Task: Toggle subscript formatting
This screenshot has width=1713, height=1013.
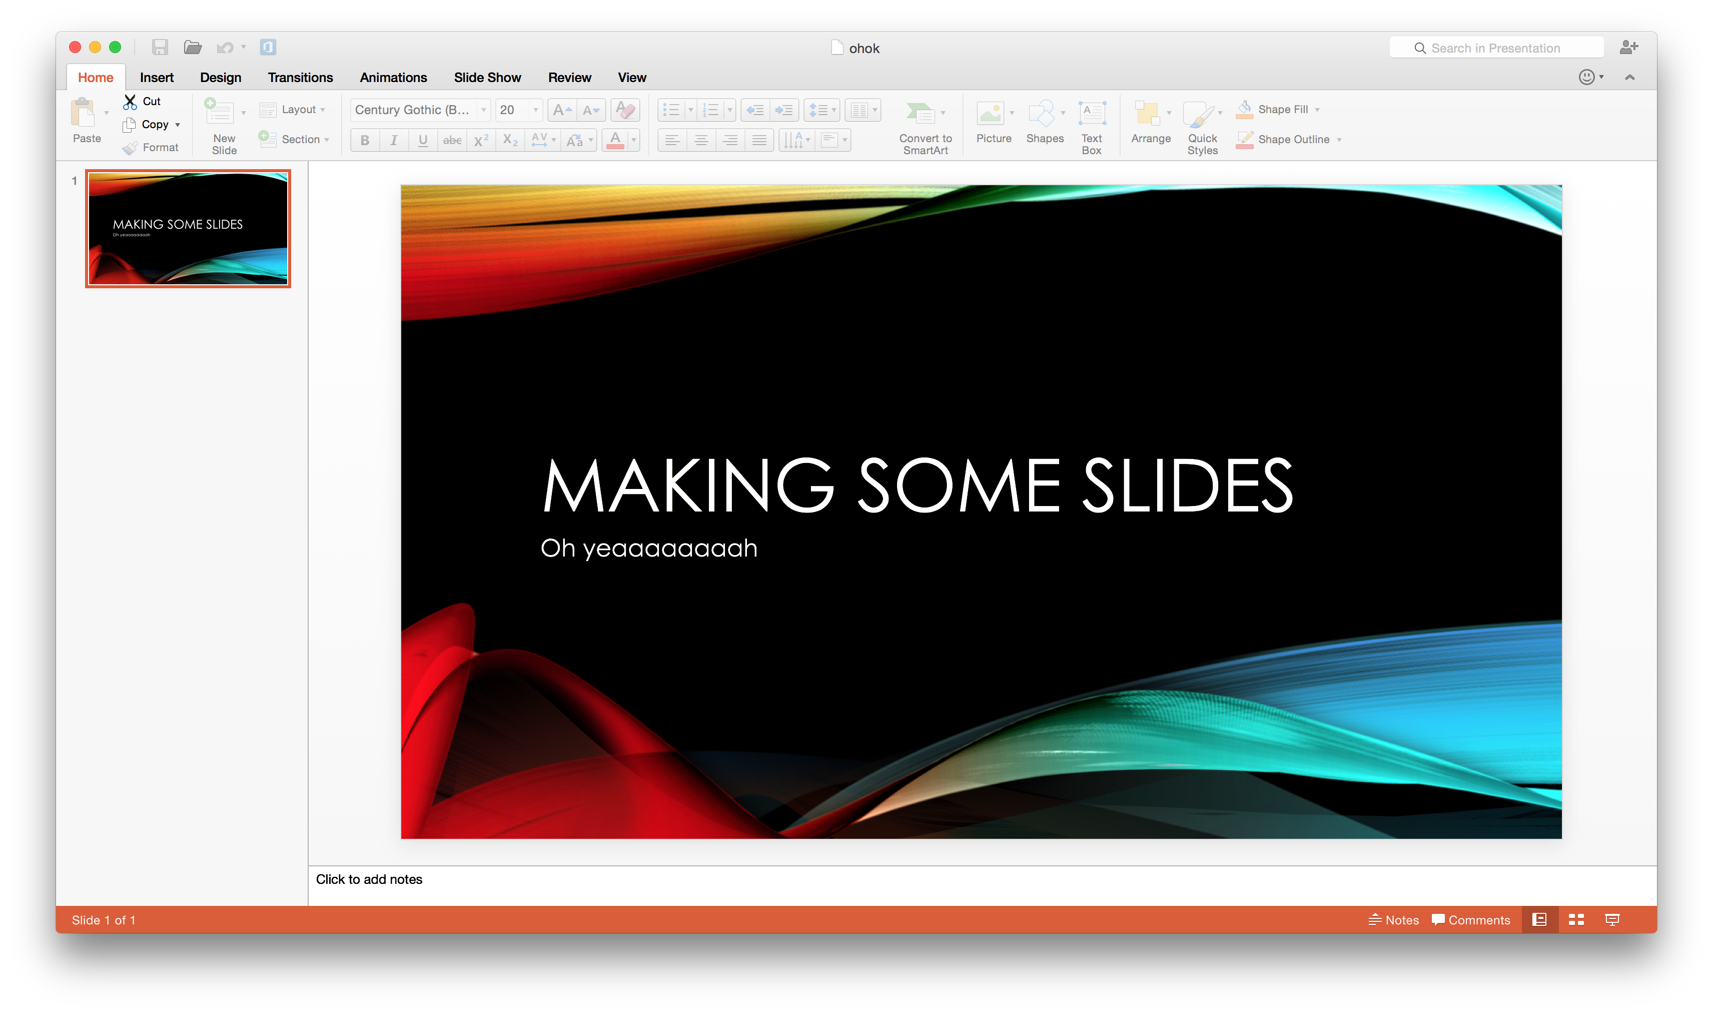Action: [x=510, y=141]
